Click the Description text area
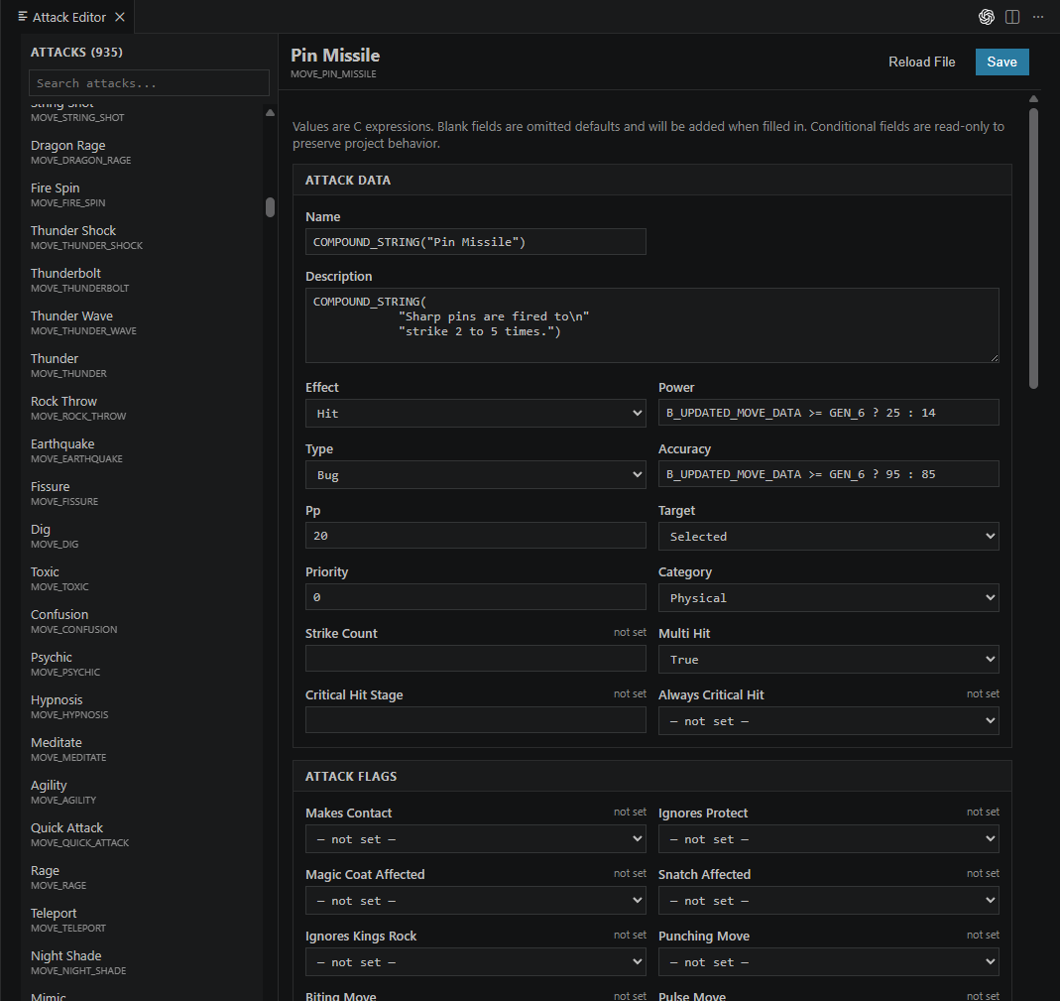The width and height of the screenshot is (1060, 1001). pos(651,325)
